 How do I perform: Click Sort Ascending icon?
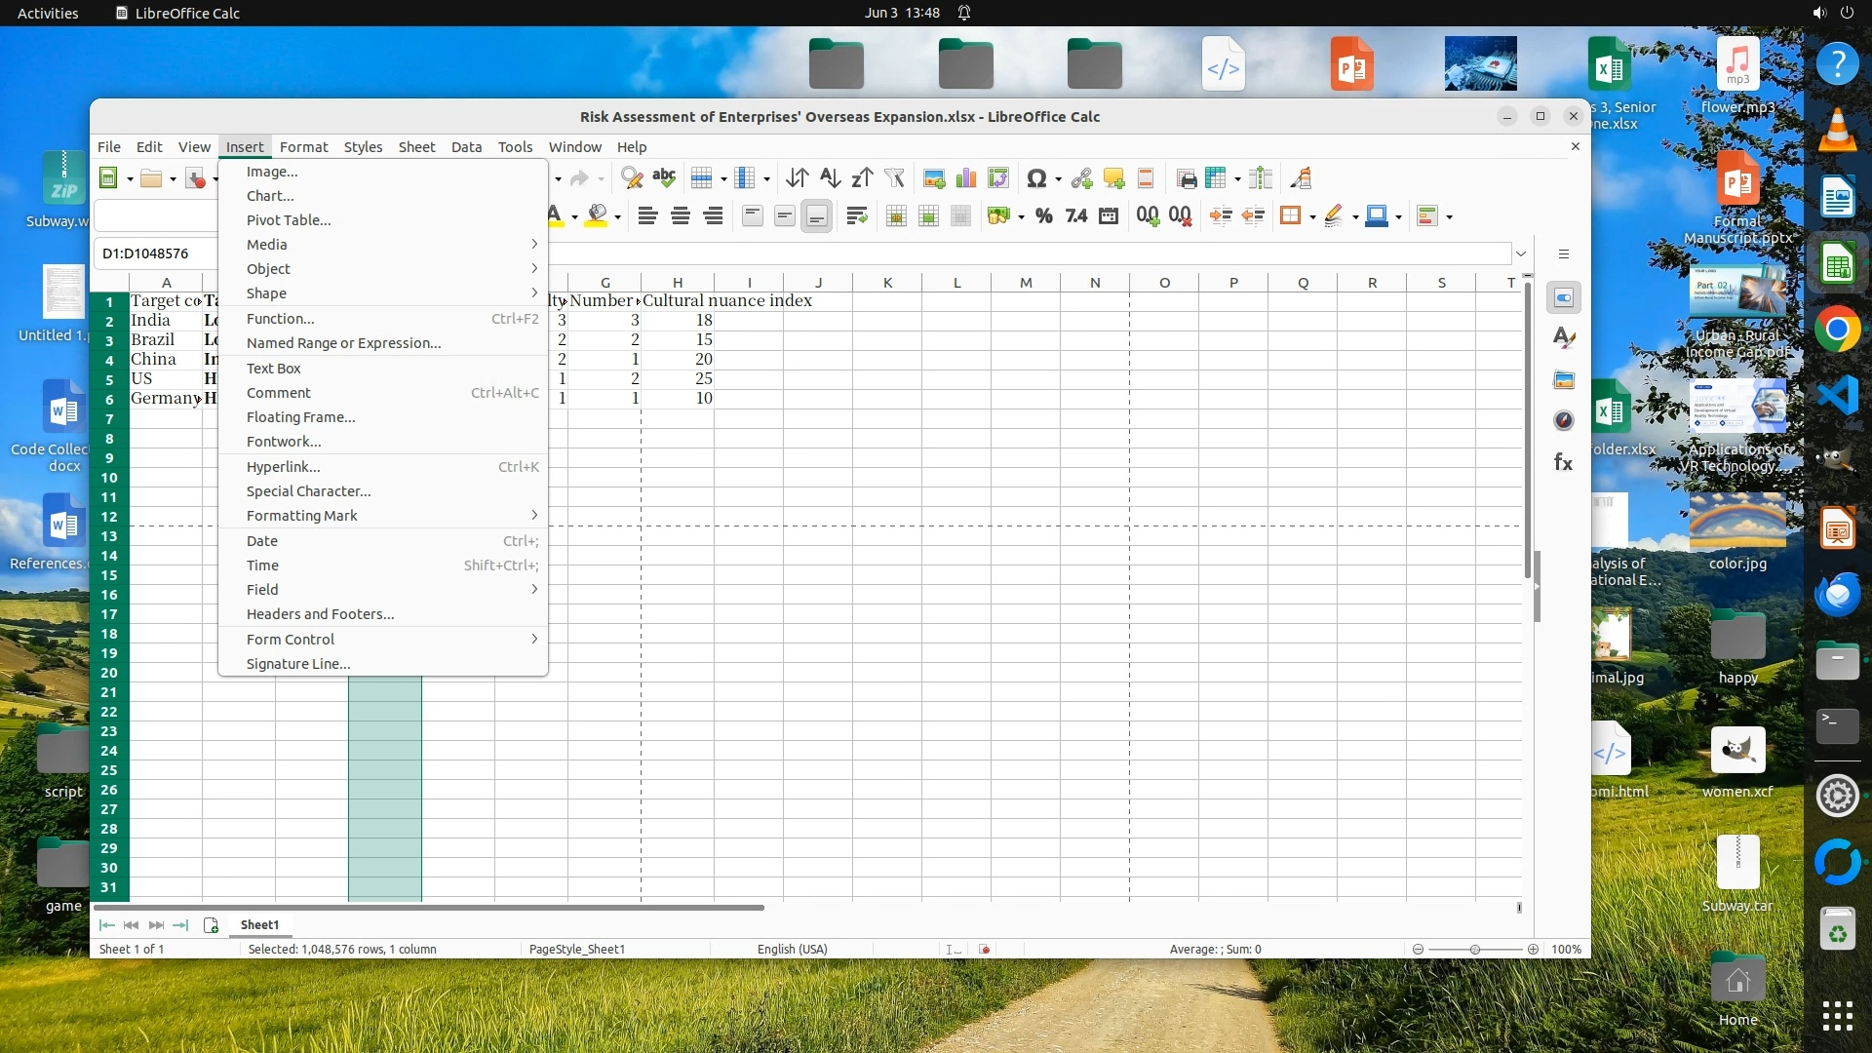click(x=830, y=178)
